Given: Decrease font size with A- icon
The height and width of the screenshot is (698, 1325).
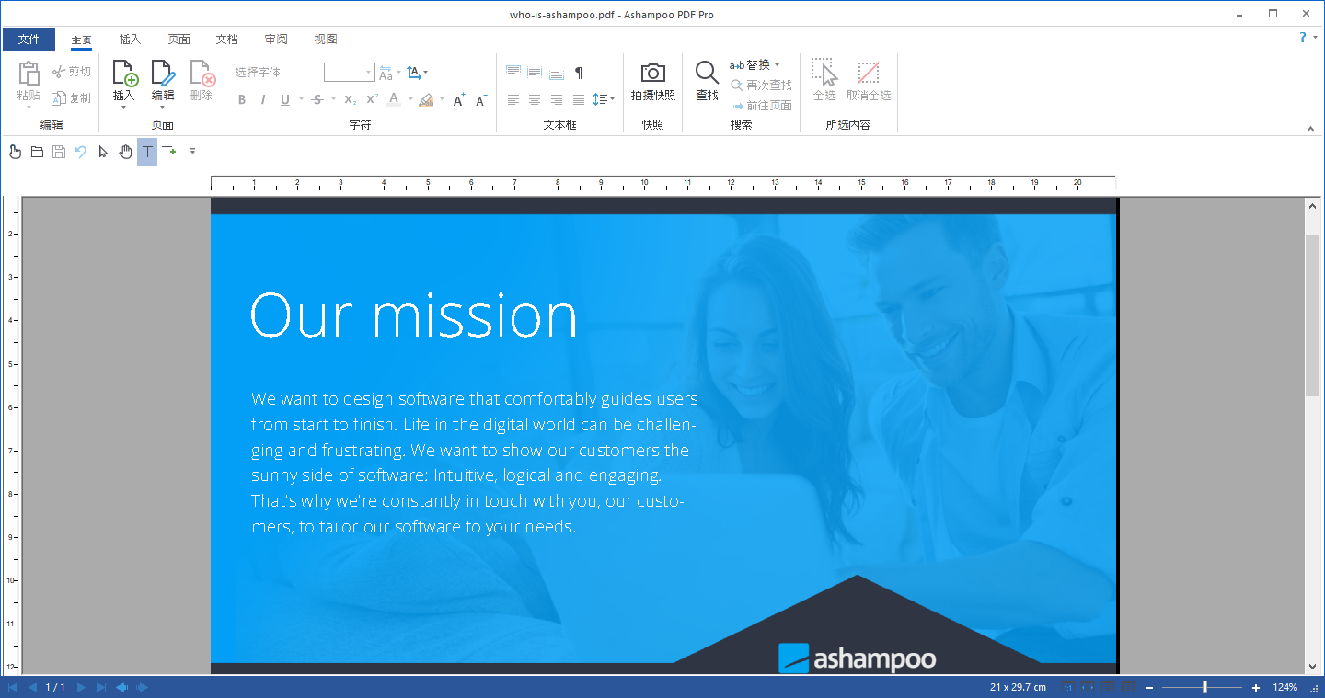Looking at the screenshot, I should 480,99.
